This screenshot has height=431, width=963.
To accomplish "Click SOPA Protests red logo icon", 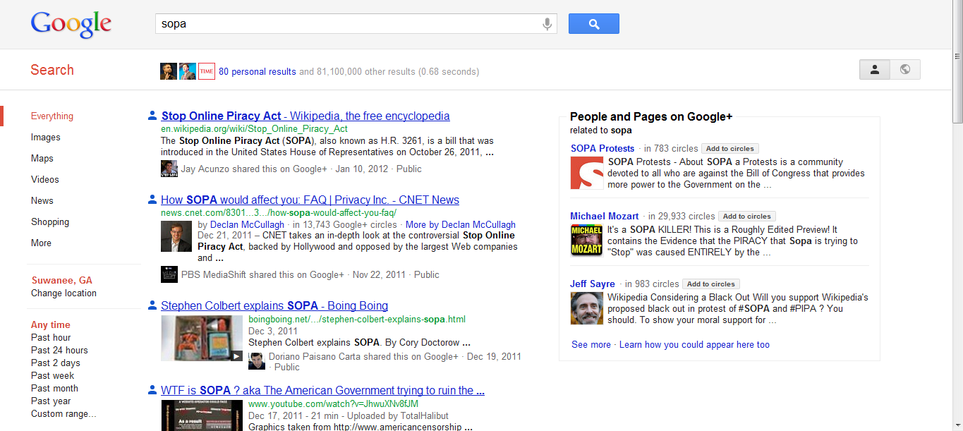I will [x=587, y=173].
